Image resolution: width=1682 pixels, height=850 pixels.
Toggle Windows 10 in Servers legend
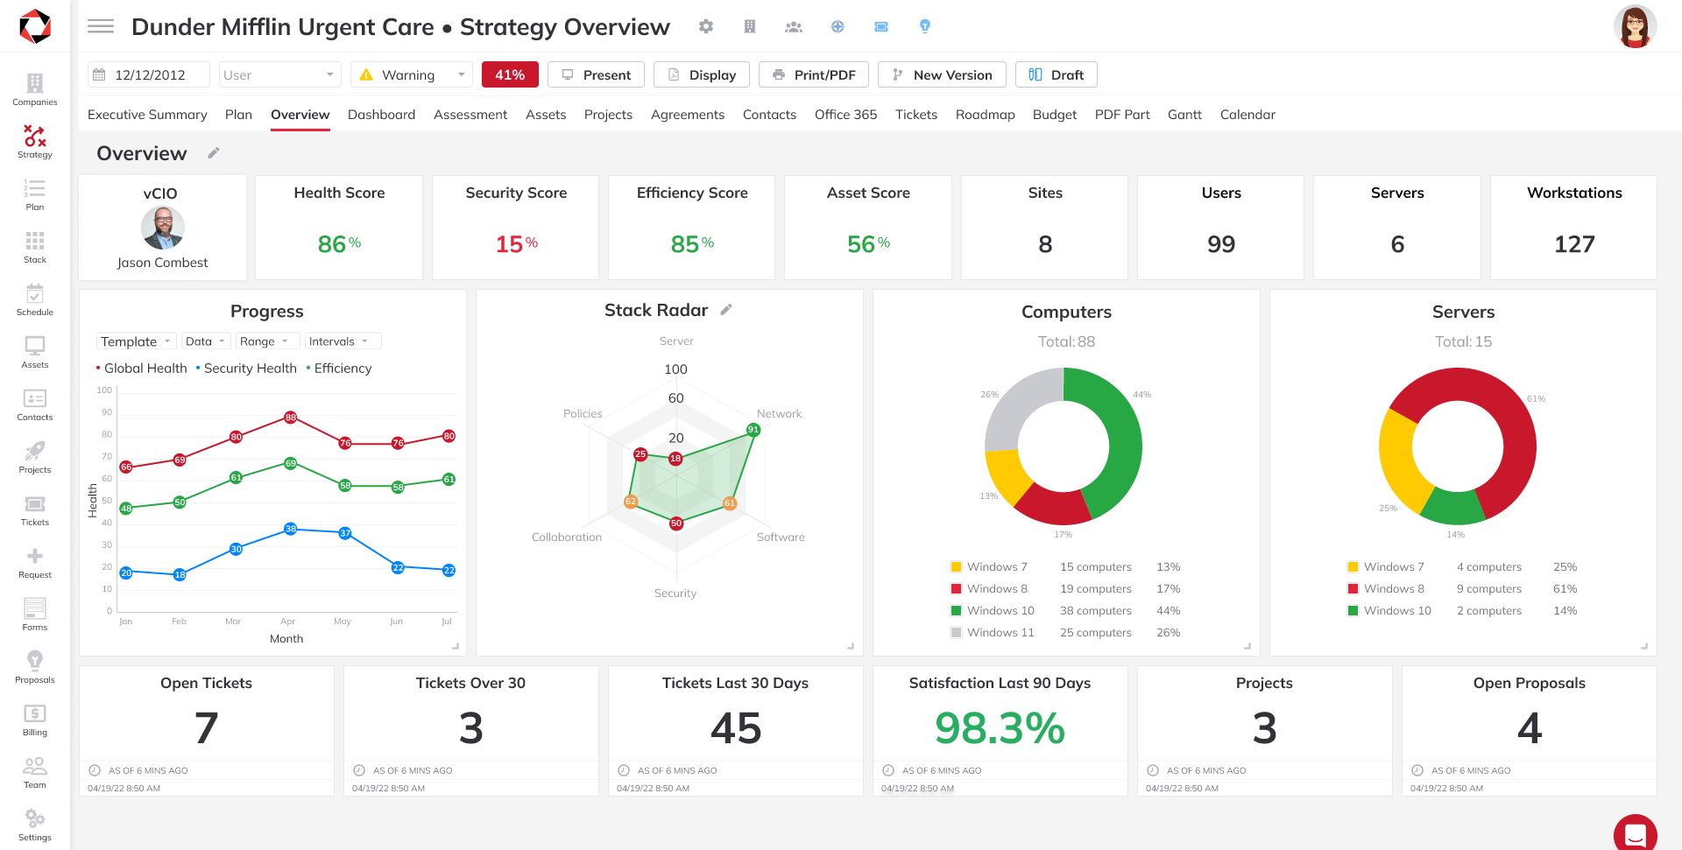click(1389, 611)
